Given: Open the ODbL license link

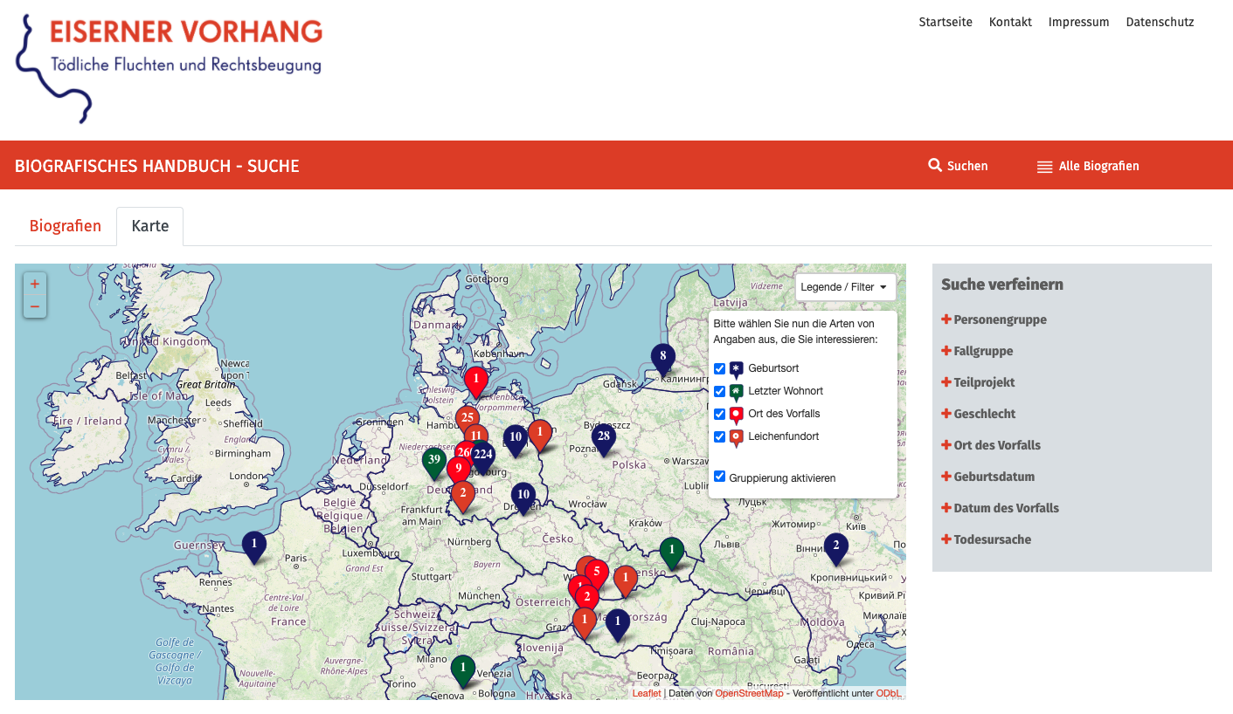Looking at the screenshot, I should tap(888, 693).
